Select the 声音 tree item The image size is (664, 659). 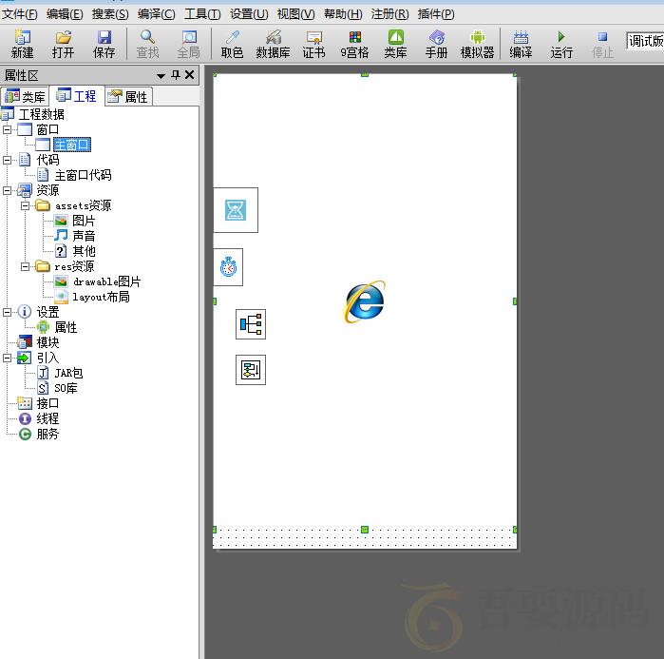click(x=84, y=236)
